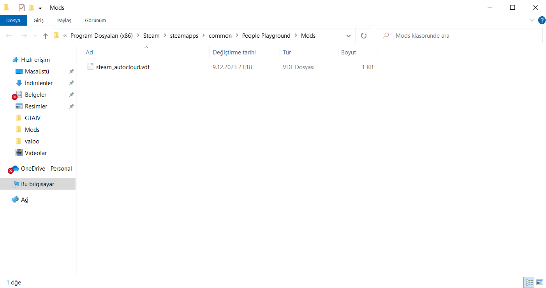The width and height of the screenshot is (546, 288).
Task: Click the Masaüstü desktop icon
Action: coord(19,72)
